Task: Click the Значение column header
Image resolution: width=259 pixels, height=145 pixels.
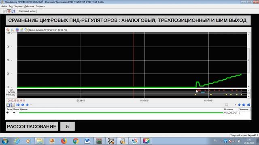Action: click(x=244, y=109)
